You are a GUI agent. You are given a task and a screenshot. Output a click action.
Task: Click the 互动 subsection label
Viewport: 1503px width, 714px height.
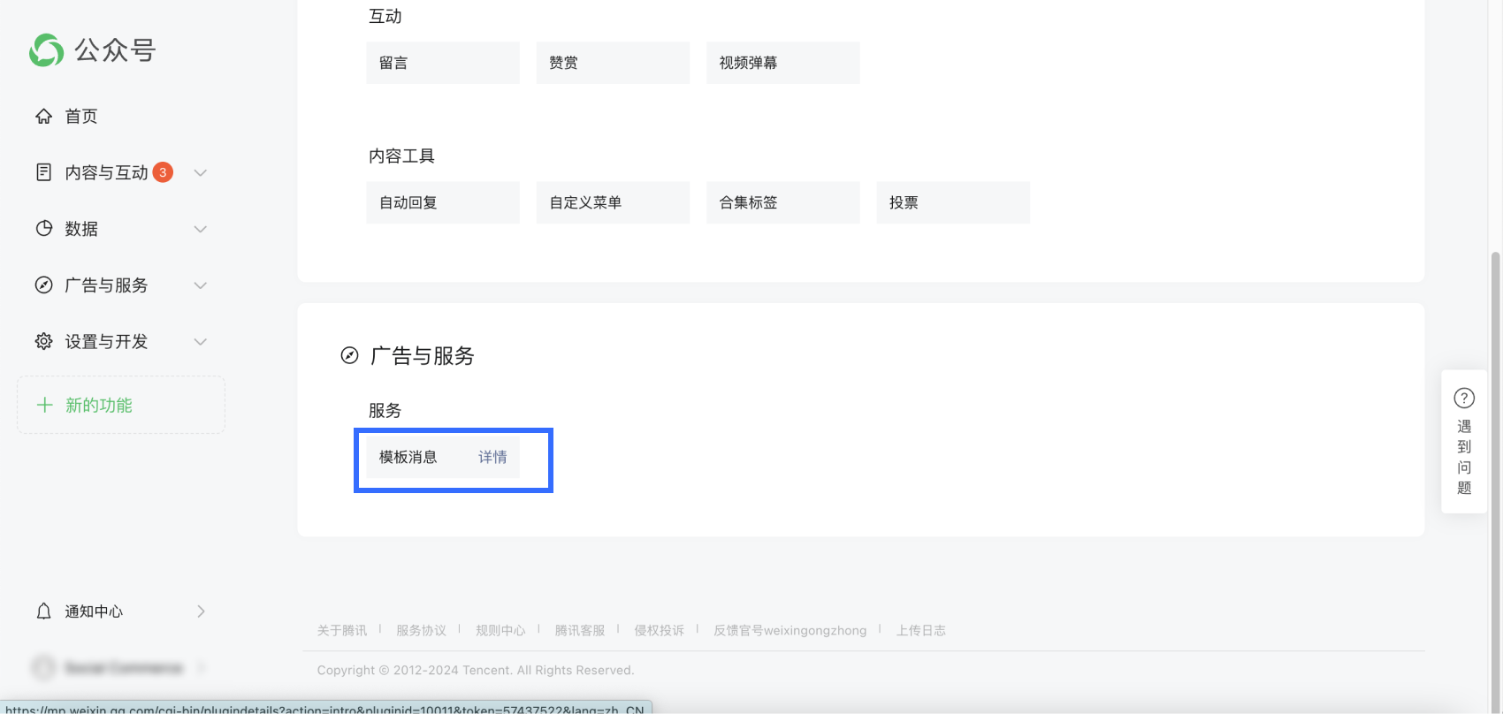coord(385,16)
